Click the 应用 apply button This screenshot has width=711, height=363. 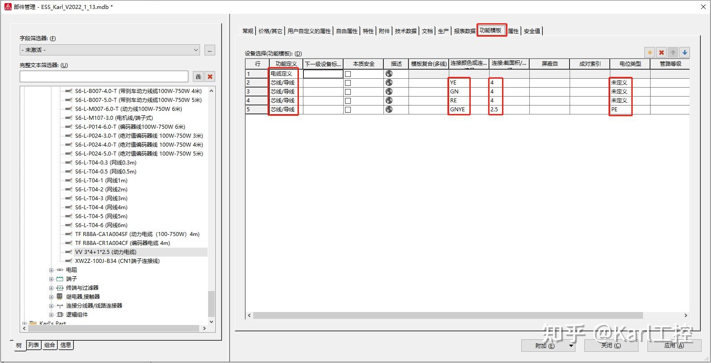pyautogui.click(x=674, y=346)
